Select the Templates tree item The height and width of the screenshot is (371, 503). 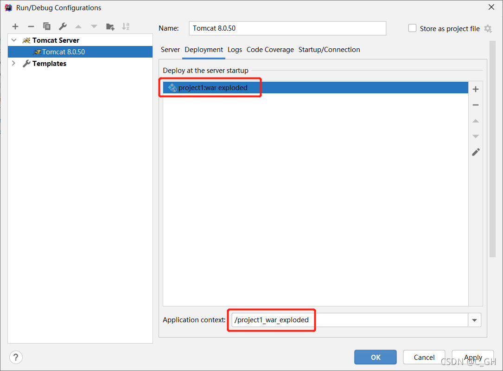point(50,63)
